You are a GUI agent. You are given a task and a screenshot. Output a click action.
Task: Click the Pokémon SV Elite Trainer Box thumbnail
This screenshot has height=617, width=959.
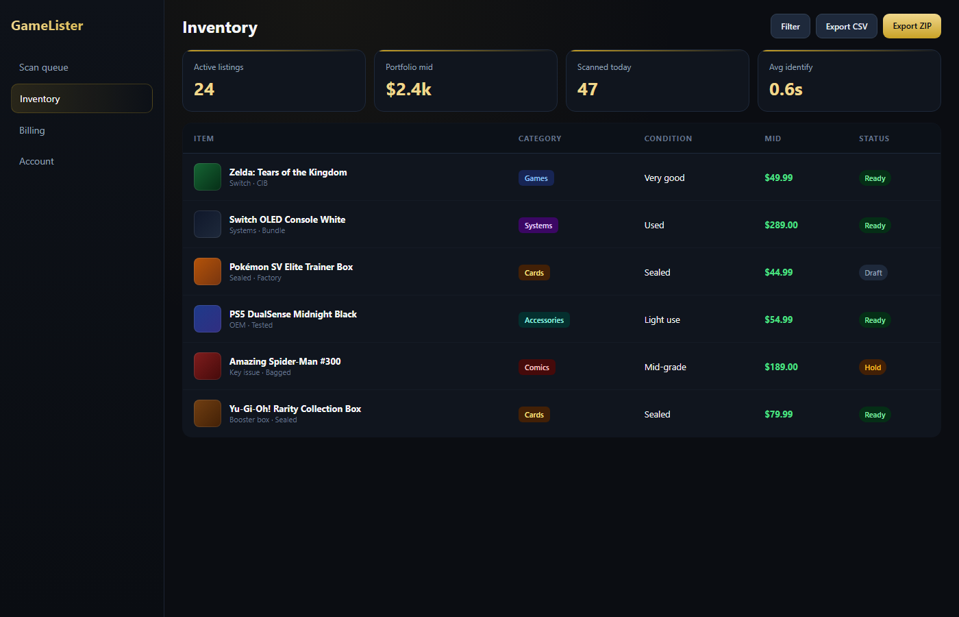[x=208, y=271]
